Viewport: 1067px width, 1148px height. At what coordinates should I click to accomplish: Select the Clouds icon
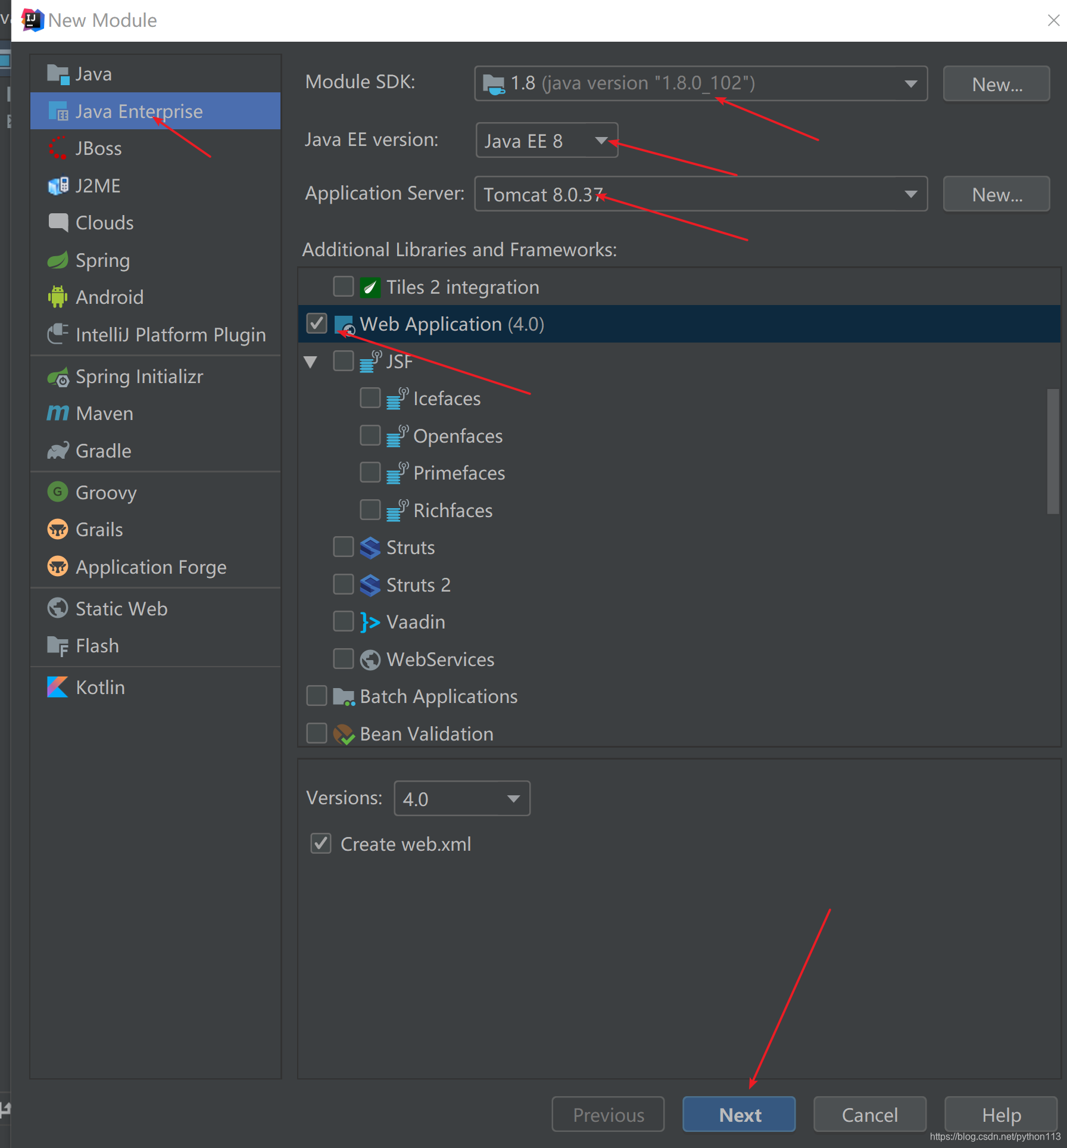[x=58, y=223]
